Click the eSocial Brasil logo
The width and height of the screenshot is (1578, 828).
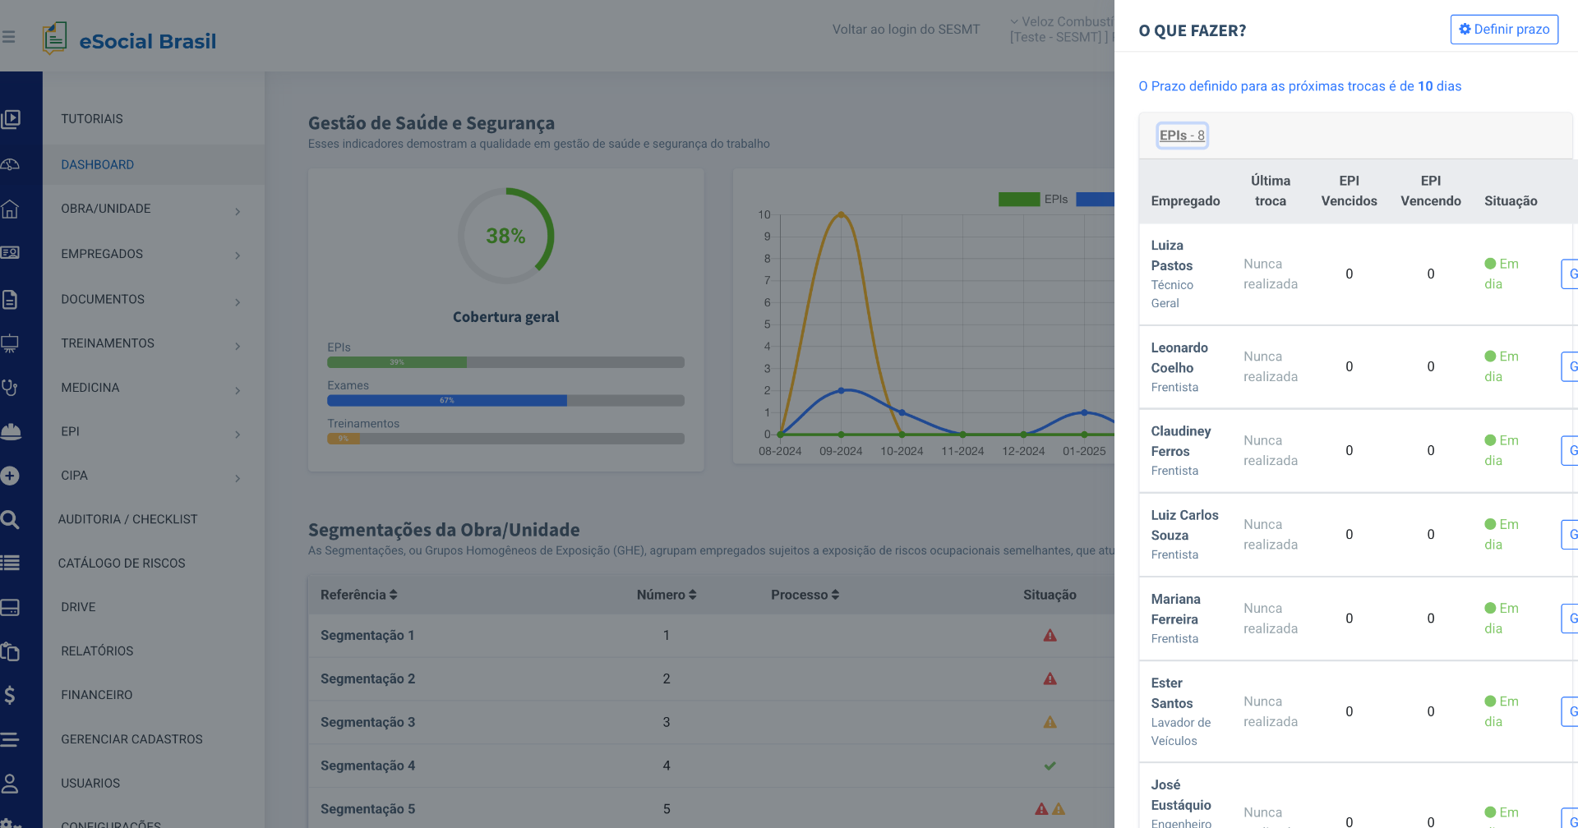tap(130, 39)
